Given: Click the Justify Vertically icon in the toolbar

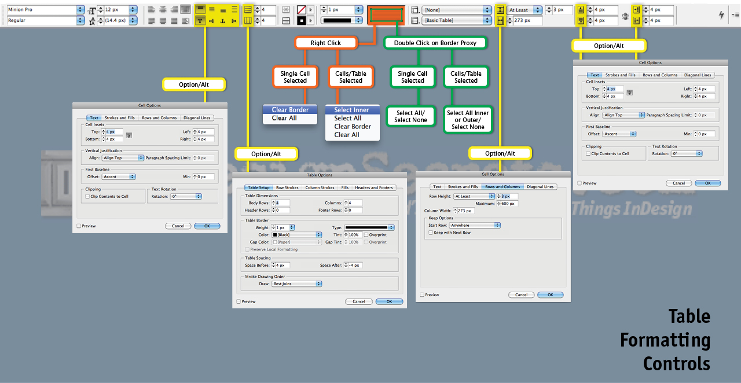Looking at the screenshot, I should tap(234, 9).
